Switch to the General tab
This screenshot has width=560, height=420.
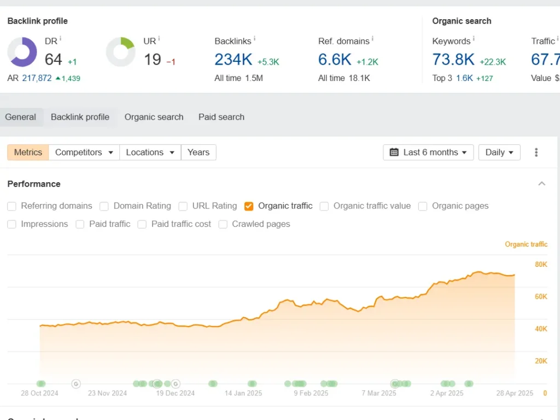[x=21, y=117]
